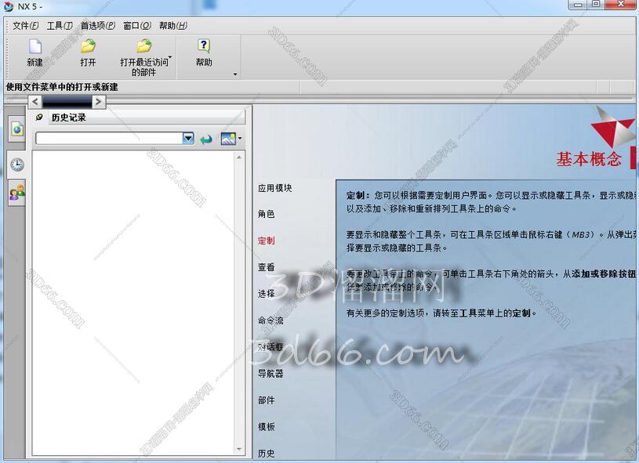Click the green return arrow icon
This screenshot has height=463, width=639.
click(207, 139)
